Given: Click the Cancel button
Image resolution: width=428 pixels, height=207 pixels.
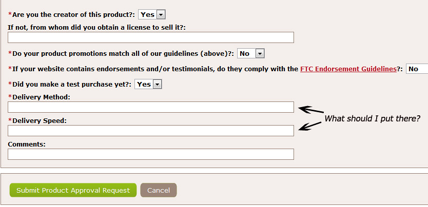Looking at the screenshot, I should click(159, 190).
